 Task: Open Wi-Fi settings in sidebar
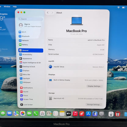pyautogui.click(x=22, y=32)
